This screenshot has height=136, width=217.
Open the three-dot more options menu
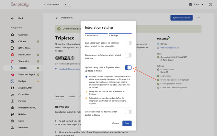(x=199, y=18)
